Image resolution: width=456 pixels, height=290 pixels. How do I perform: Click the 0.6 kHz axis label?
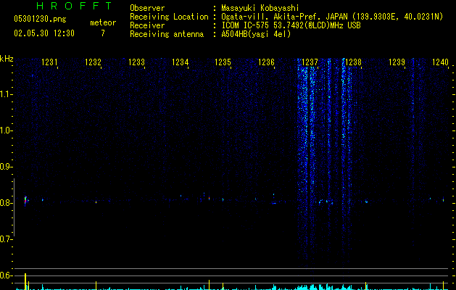tap(6, 275)
